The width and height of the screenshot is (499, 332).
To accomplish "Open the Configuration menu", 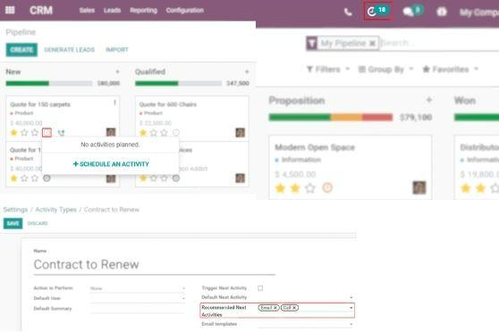I will (185, 11).
